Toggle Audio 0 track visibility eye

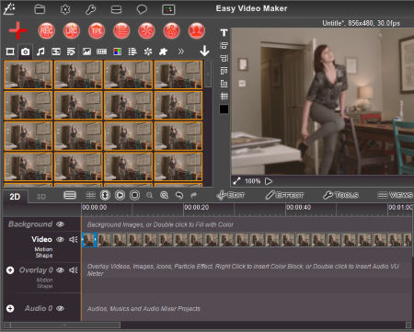click(x=61, y=308)
